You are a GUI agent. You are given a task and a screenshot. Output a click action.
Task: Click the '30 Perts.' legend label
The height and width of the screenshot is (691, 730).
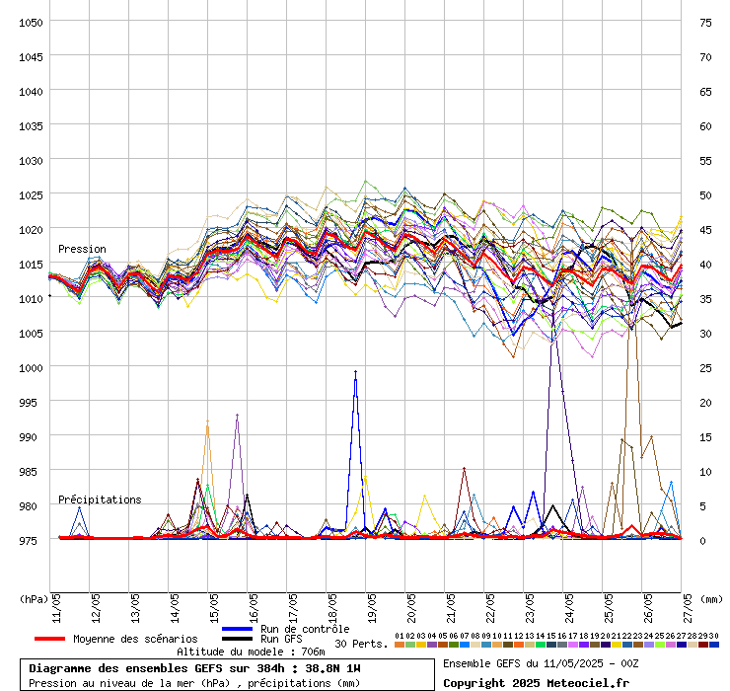click(x=361, y=644)
